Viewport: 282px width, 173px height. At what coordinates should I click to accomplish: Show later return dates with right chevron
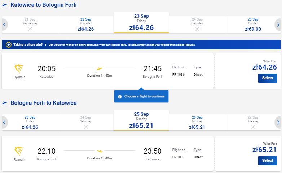click(x=278, y=123)
